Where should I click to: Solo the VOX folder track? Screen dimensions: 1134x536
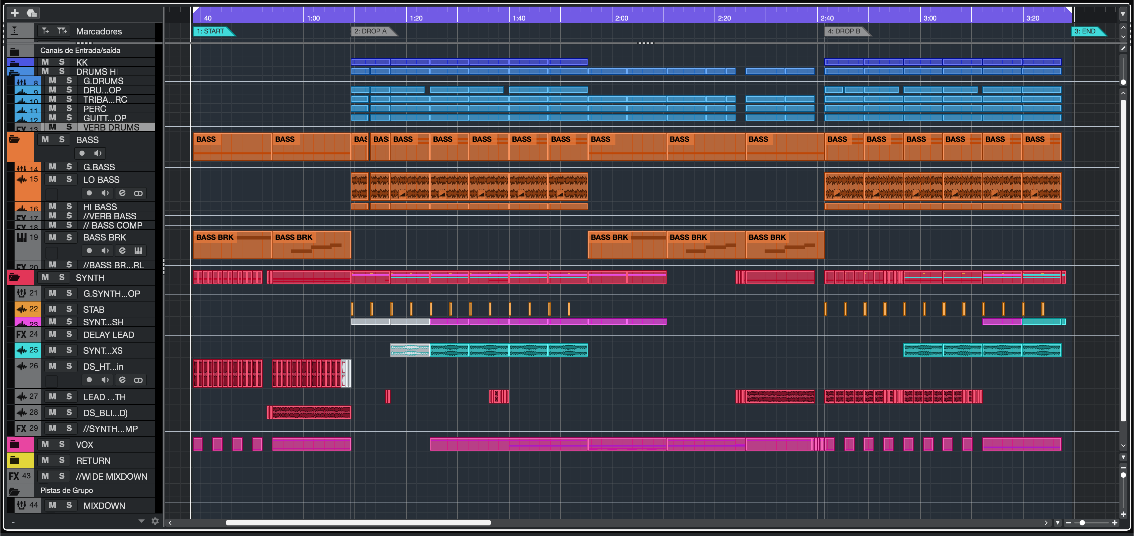(62, 444)
